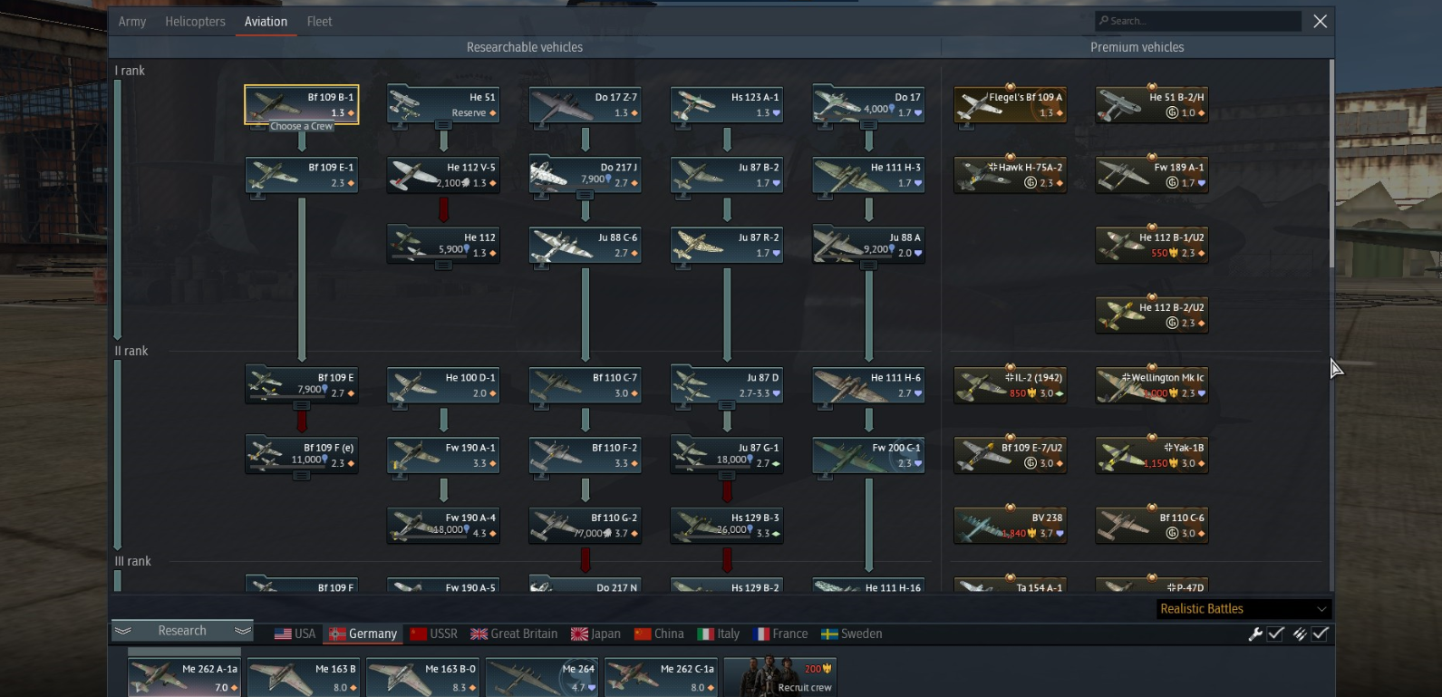This screenshot has width=1442, height=697.
Task: Toggle the ammunition auto-refill checkbox
Action: [1321, 634]
